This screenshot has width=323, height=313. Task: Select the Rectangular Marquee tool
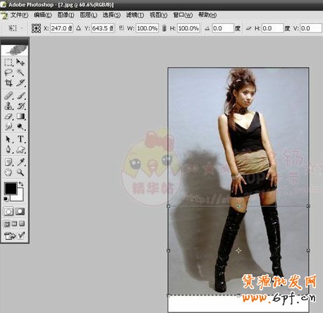click(x=8, y=62)
